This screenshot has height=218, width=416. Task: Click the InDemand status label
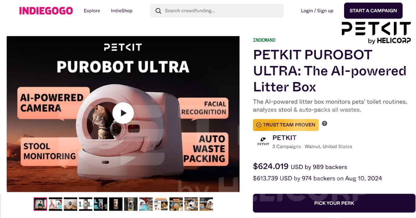click(x=264, y=40)
